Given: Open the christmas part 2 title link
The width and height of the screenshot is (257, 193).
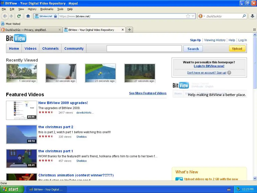Looking at the screenshot, I should coord(56,127).
